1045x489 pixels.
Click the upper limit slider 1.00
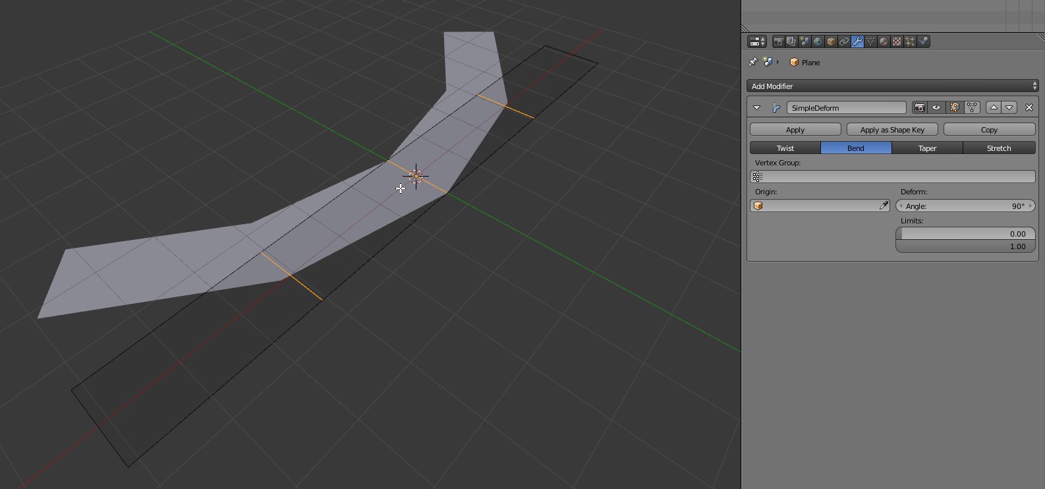(965, 246)
